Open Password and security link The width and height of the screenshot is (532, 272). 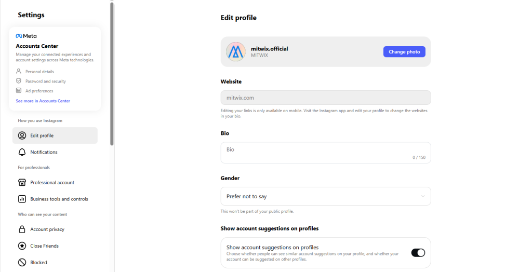click(46, 81)
